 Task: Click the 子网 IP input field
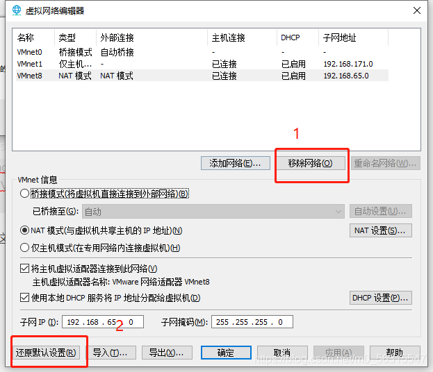103,322
